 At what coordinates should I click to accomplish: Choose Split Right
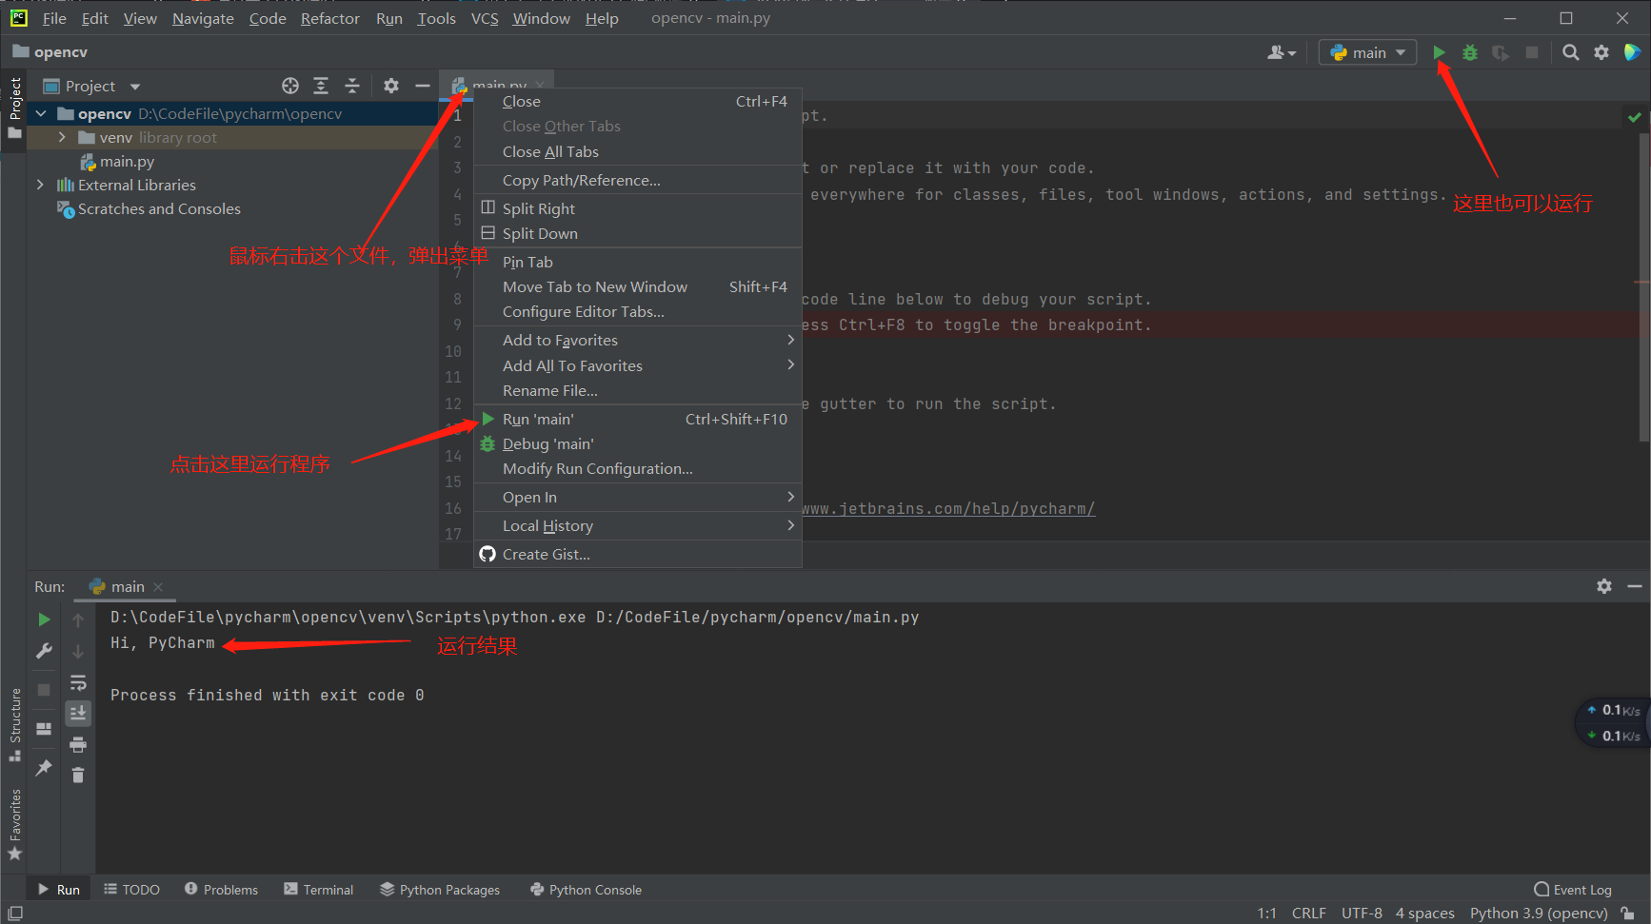[x=638, y=208]
